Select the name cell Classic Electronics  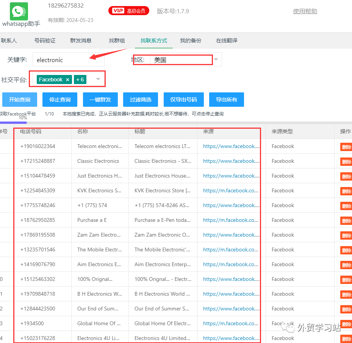(98, 161)
